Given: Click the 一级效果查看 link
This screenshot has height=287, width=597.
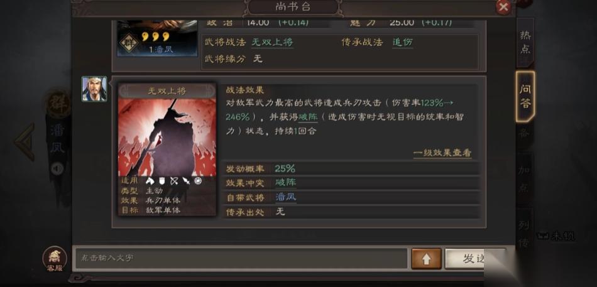Looking at the screenshot, I should [x=442, y=153].
